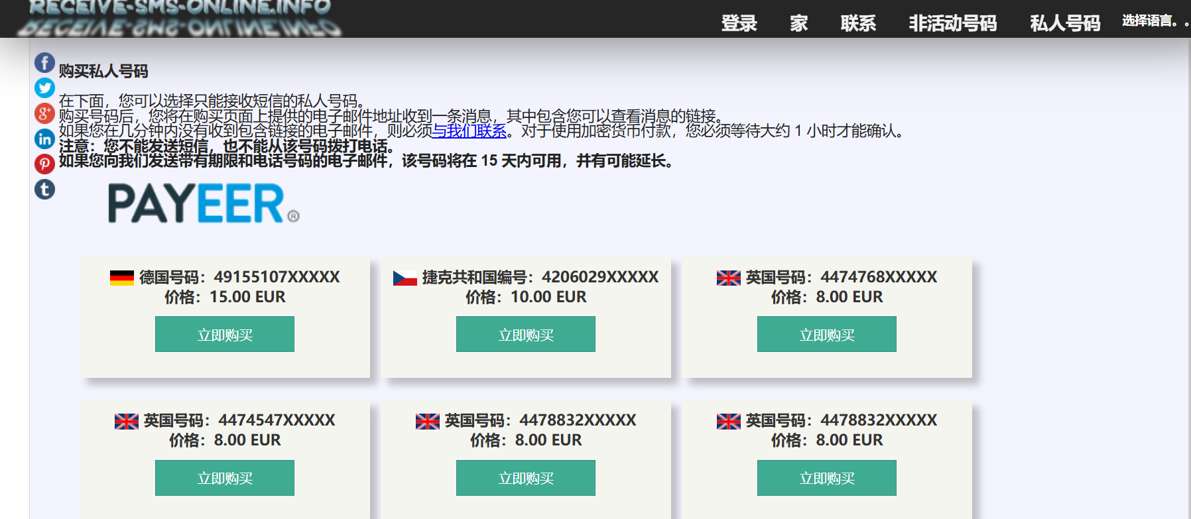
Task: Open the 选择语言 language selector
Action: click(1155, 21)
